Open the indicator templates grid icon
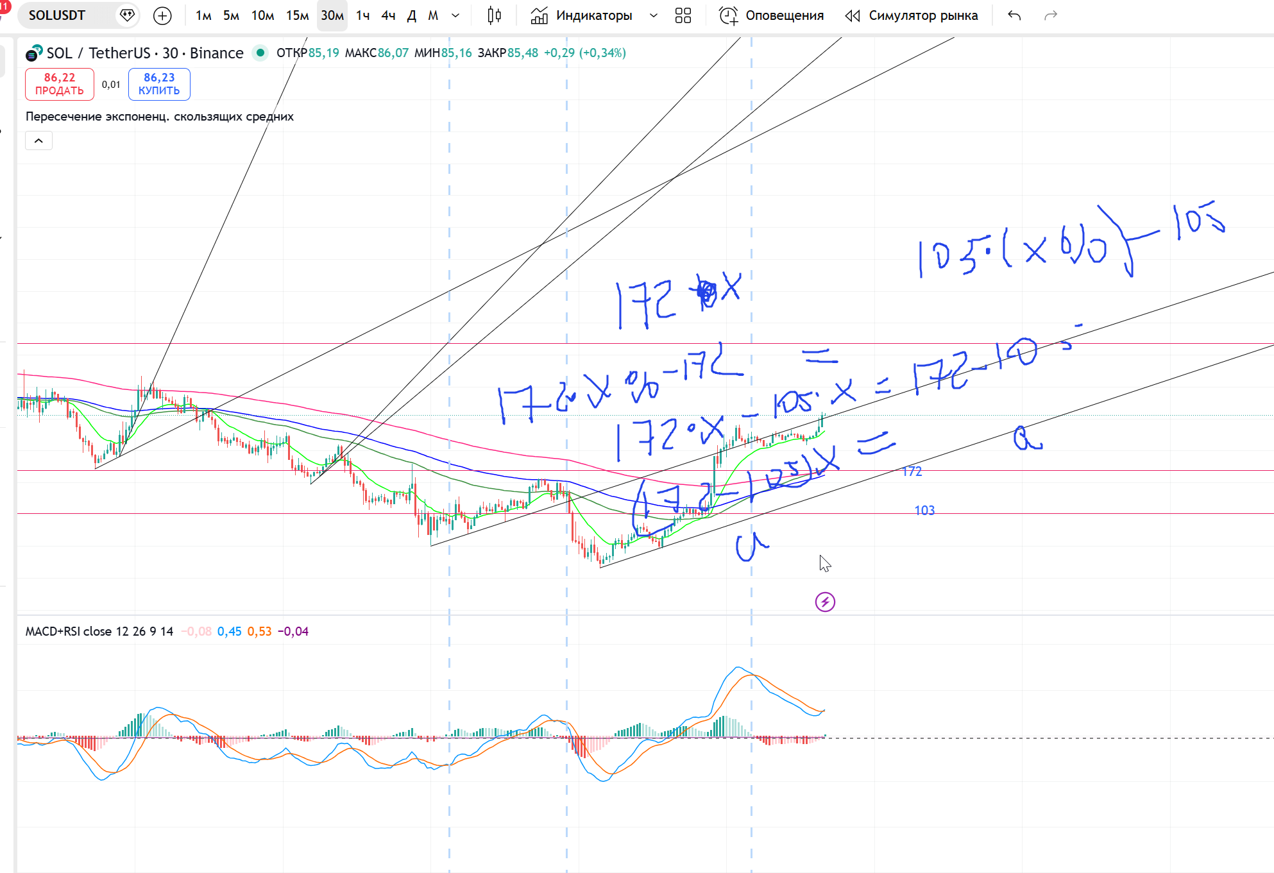This screenshot has width=1274, height=873. coord(683,15)
